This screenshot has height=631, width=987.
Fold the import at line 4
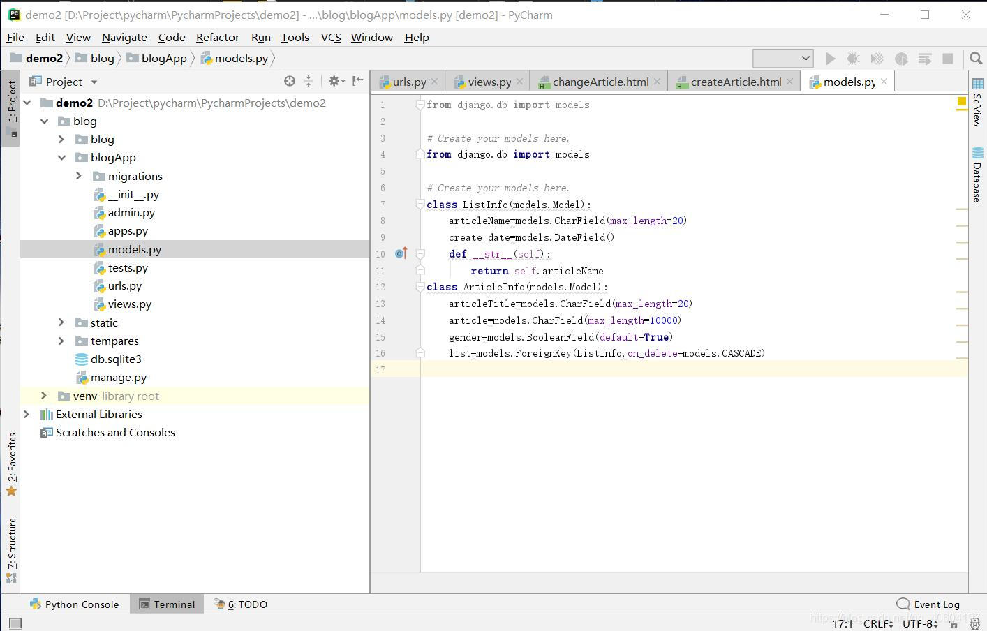[x=420, y=154]
